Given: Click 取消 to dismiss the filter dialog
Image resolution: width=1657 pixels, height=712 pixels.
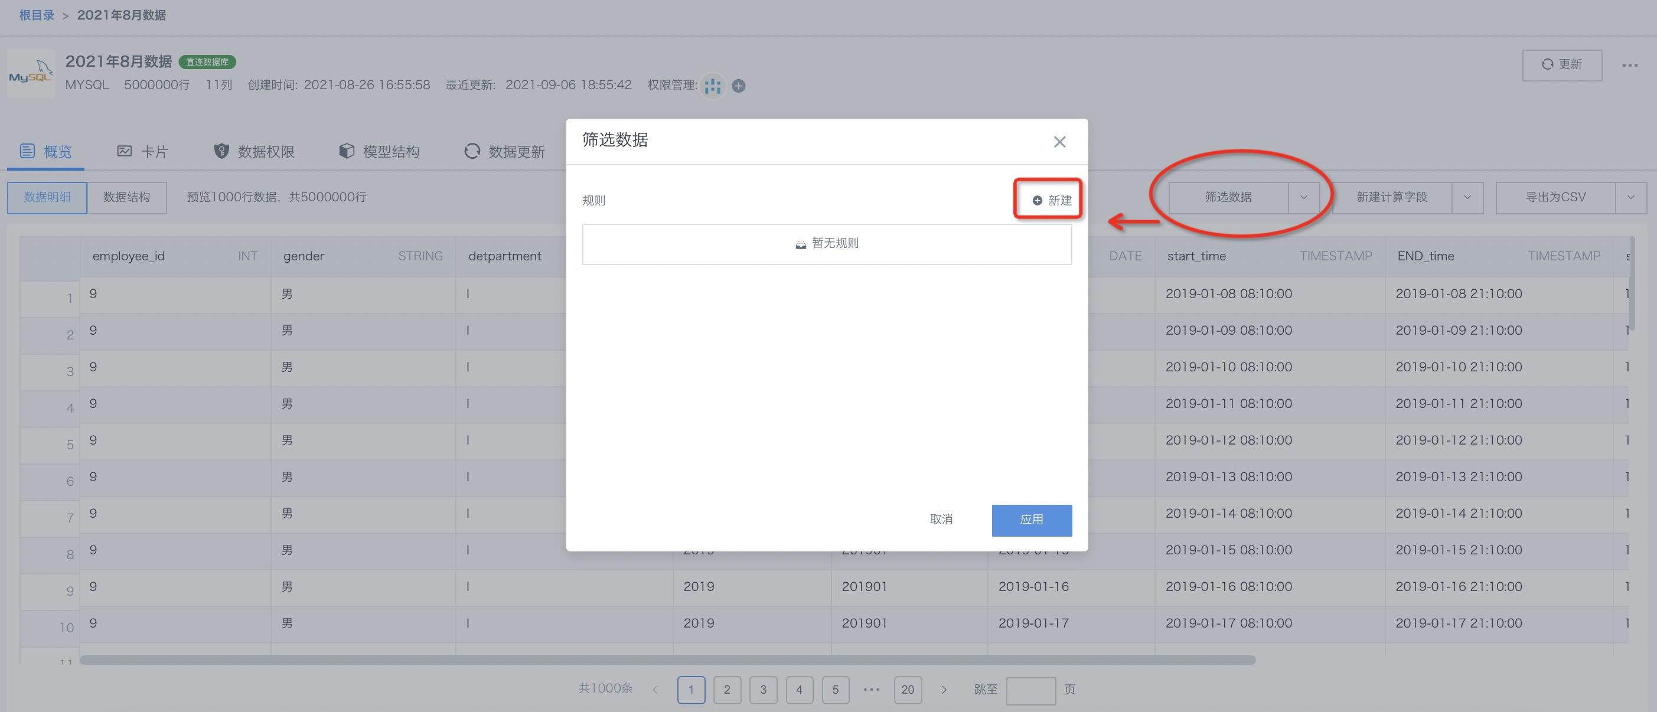Looking at the screenshot, I should (x=941, y=520).
